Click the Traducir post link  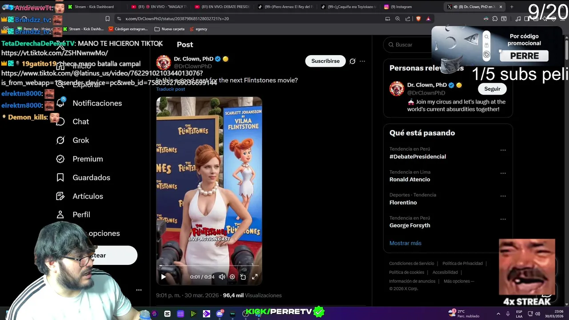[170, 89]
